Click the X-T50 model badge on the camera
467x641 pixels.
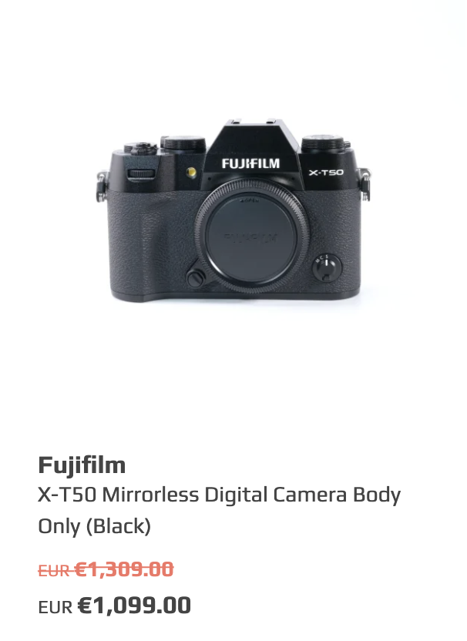326,173
